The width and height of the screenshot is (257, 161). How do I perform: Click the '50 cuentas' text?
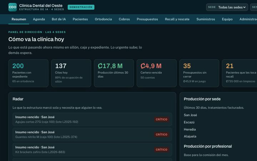[147, 78]
